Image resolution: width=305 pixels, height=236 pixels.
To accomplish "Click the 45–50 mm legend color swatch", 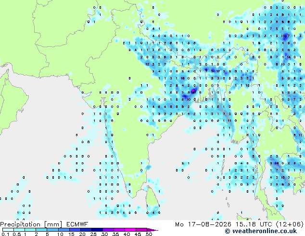I will 141,230.
